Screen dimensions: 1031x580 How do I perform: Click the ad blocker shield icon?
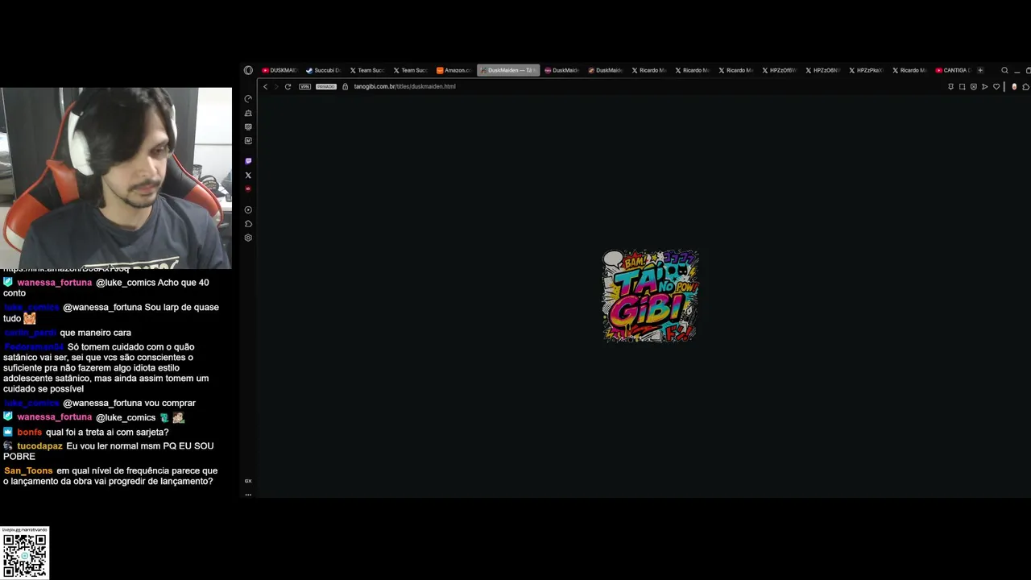[x=973, y=86]
